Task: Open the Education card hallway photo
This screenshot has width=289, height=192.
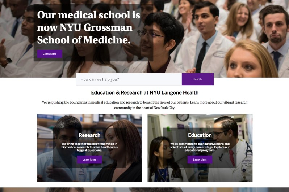Action: (200, 148)
